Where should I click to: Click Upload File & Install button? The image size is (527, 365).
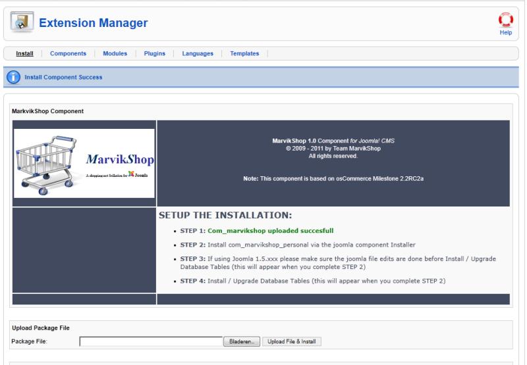click(x=291, y=341)
